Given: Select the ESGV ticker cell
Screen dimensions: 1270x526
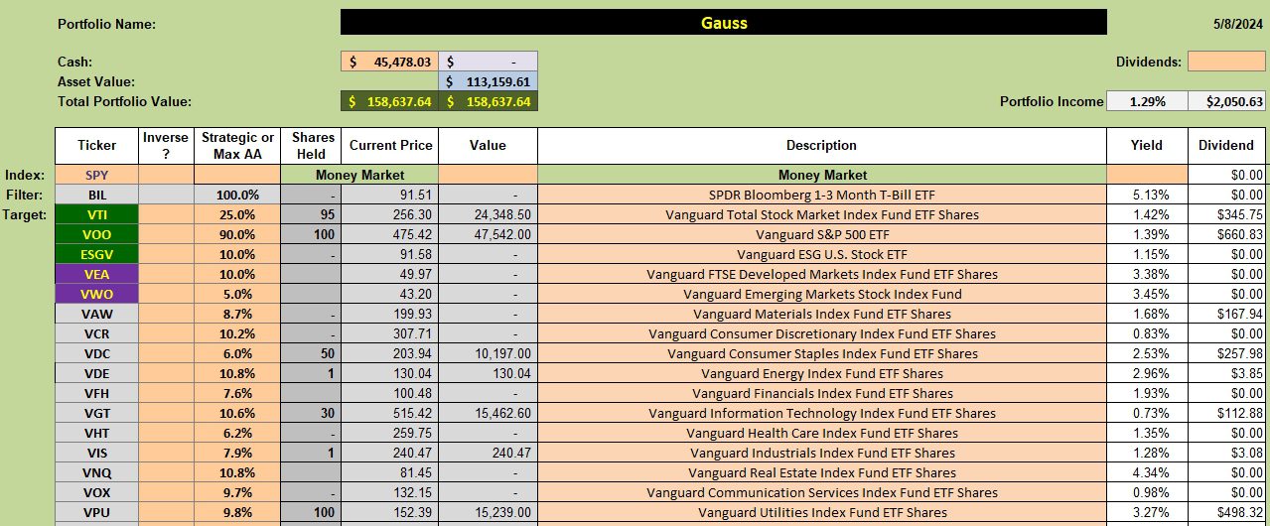Looking at the screenshot, I should click(x=97, y=254).
